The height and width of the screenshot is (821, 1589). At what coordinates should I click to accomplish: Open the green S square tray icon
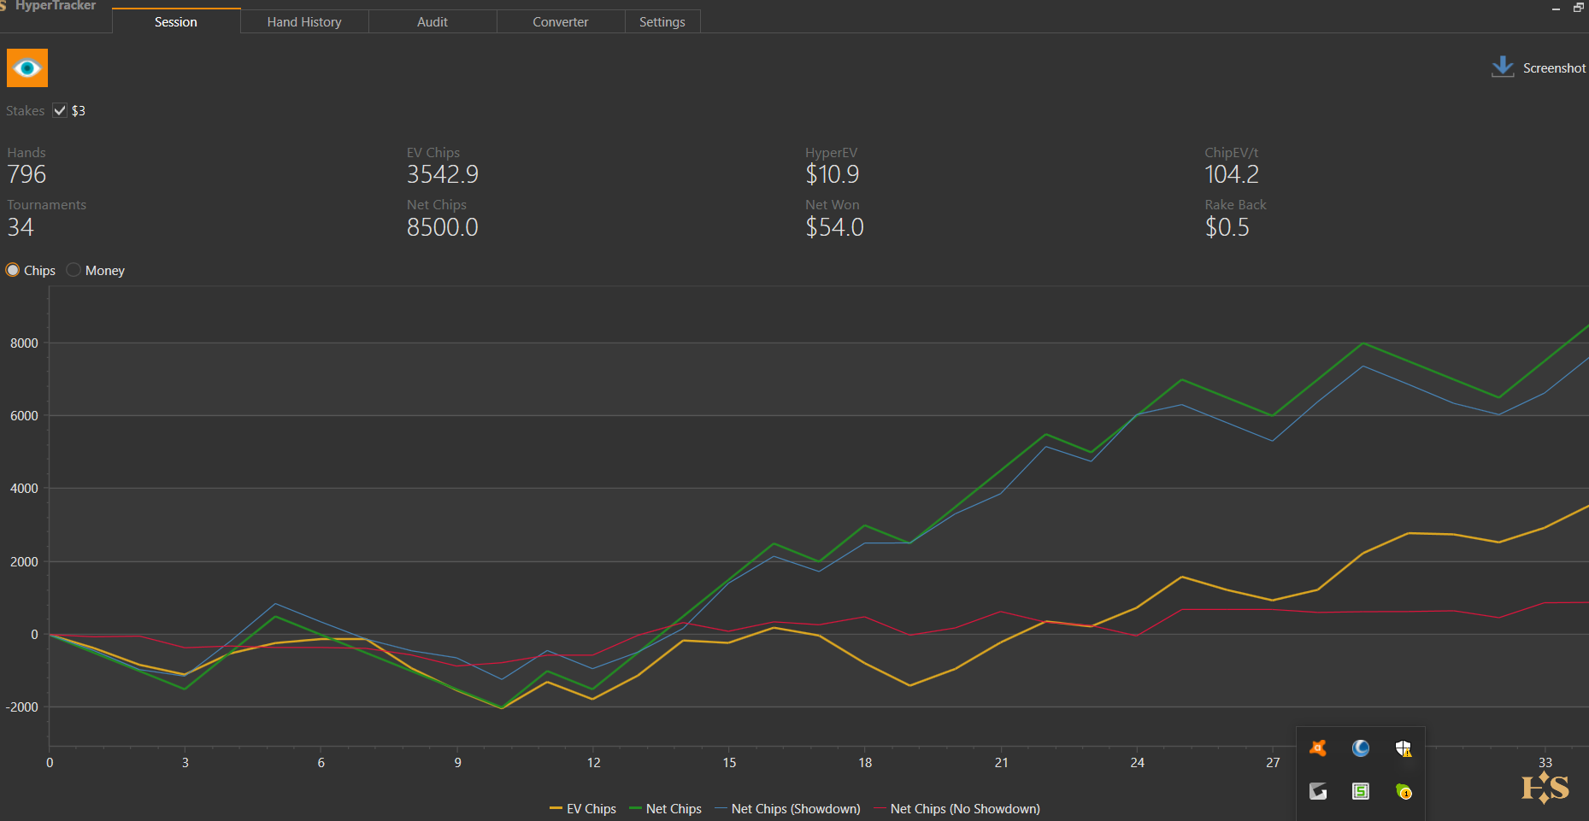click(x=1361, y=791)
